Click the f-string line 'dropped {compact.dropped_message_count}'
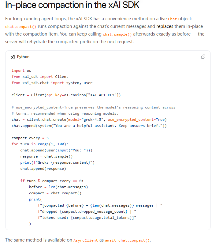Viewport: 212px width, 244px height. 87,212
